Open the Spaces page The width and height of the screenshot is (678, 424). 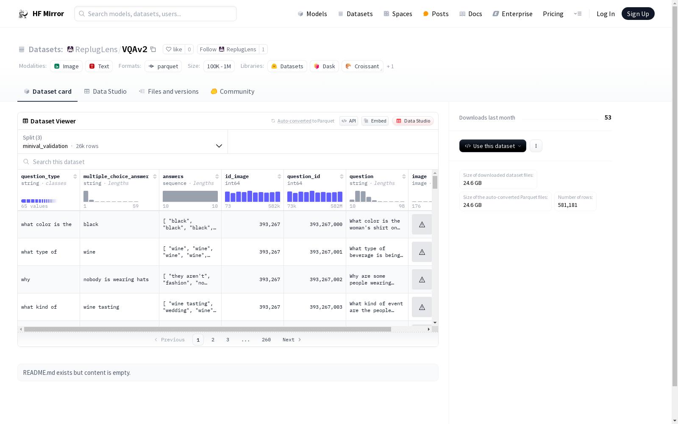[398, 14]
